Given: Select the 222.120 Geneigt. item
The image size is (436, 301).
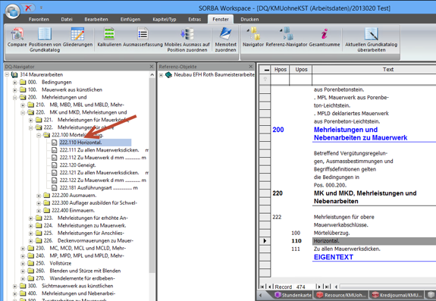Looking at the screenshot, I should pos(77,165).
